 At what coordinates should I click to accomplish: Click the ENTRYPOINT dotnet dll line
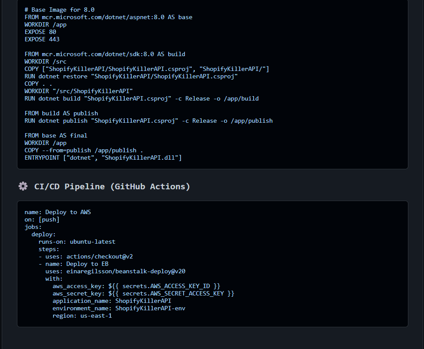pyautogui.click(x=103, y=158)
